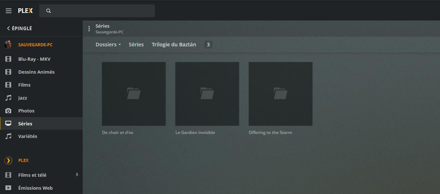Click the Séries library title in header
Screen dimensions: 440x194
[102, 26]
